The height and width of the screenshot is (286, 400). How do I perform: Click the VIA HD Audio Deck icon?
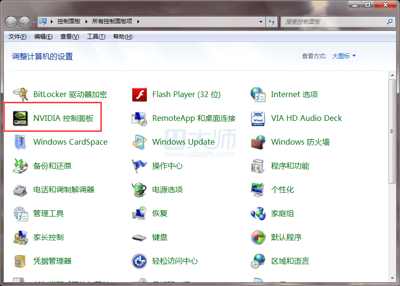click(x=258, y=118)
